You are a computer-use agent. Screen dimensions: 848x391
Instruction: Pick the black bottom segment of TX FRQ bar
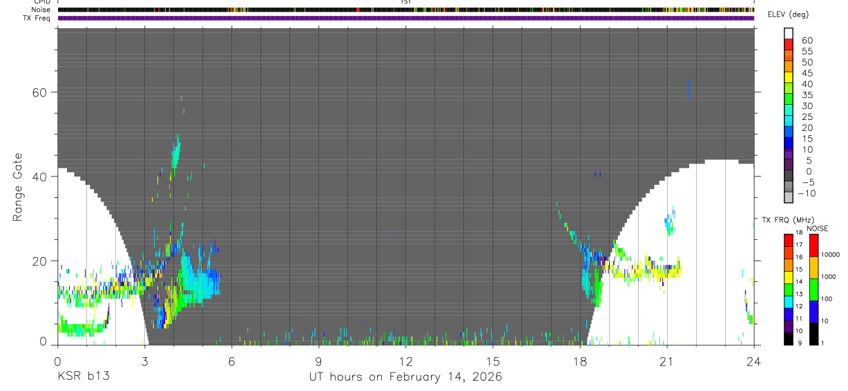(x=789, y=339)
